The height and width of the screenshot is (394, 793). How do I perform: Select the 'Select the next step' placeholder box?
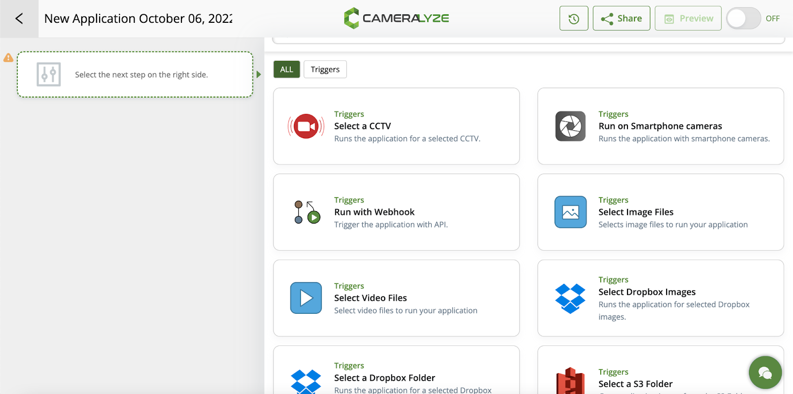tap(135, 74)
